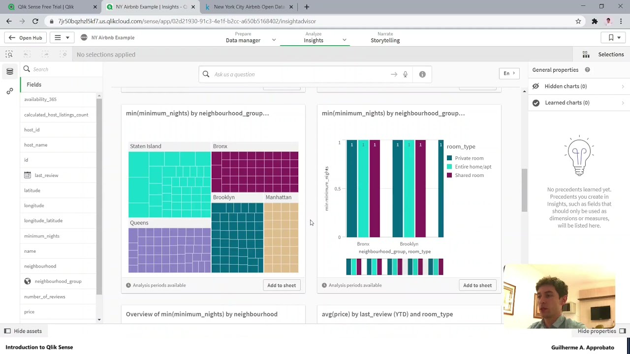
Task: Add treemap chart to sheet
Action: (282, 285)
